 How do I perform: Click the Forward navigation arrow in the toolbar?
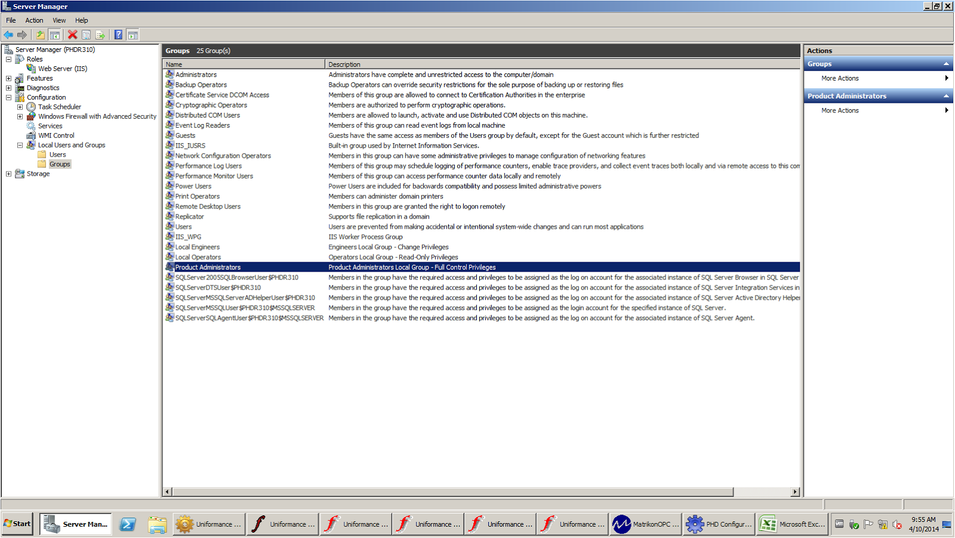pos(22,35)
